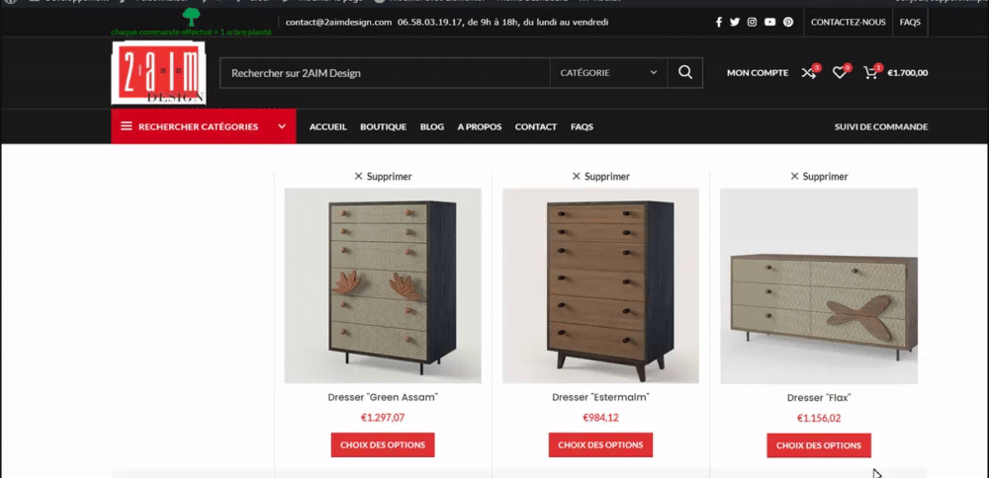Click the 2AIM Design logo
Screen dimensions: 989x478
(x=158, y=72)
